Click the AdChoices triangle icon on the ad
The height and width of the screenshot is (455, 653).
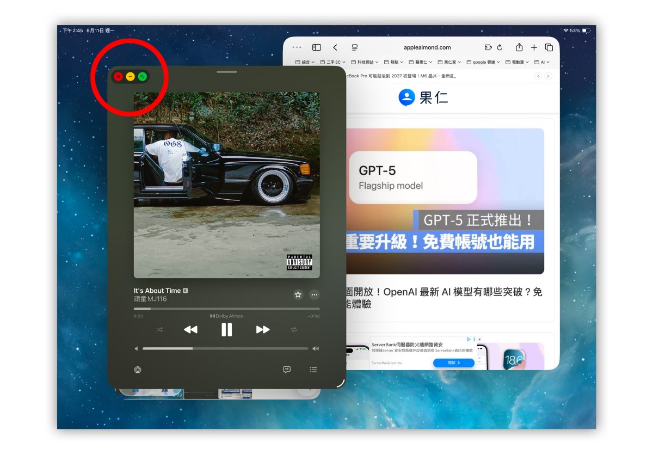(469, 339)
